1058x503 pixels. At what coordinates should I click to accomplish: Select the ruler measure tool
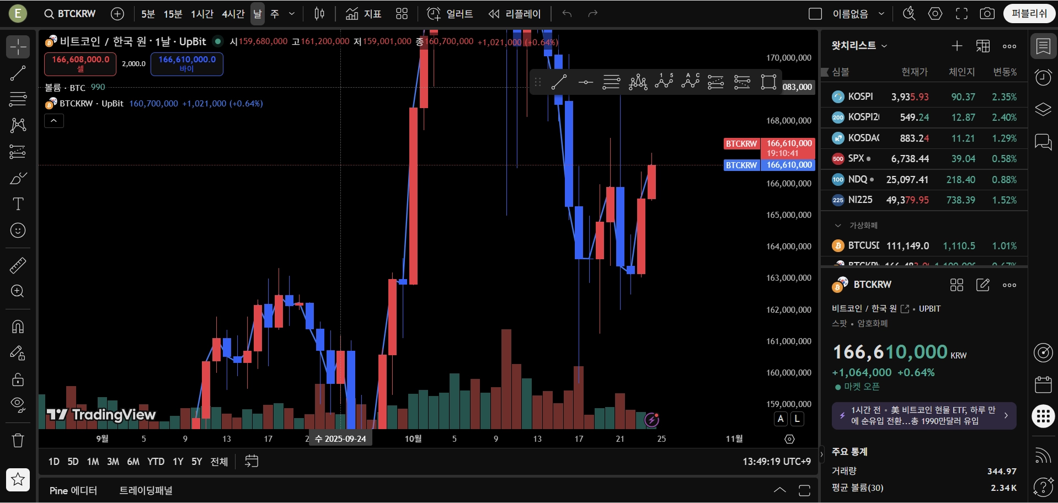point(18,265)
